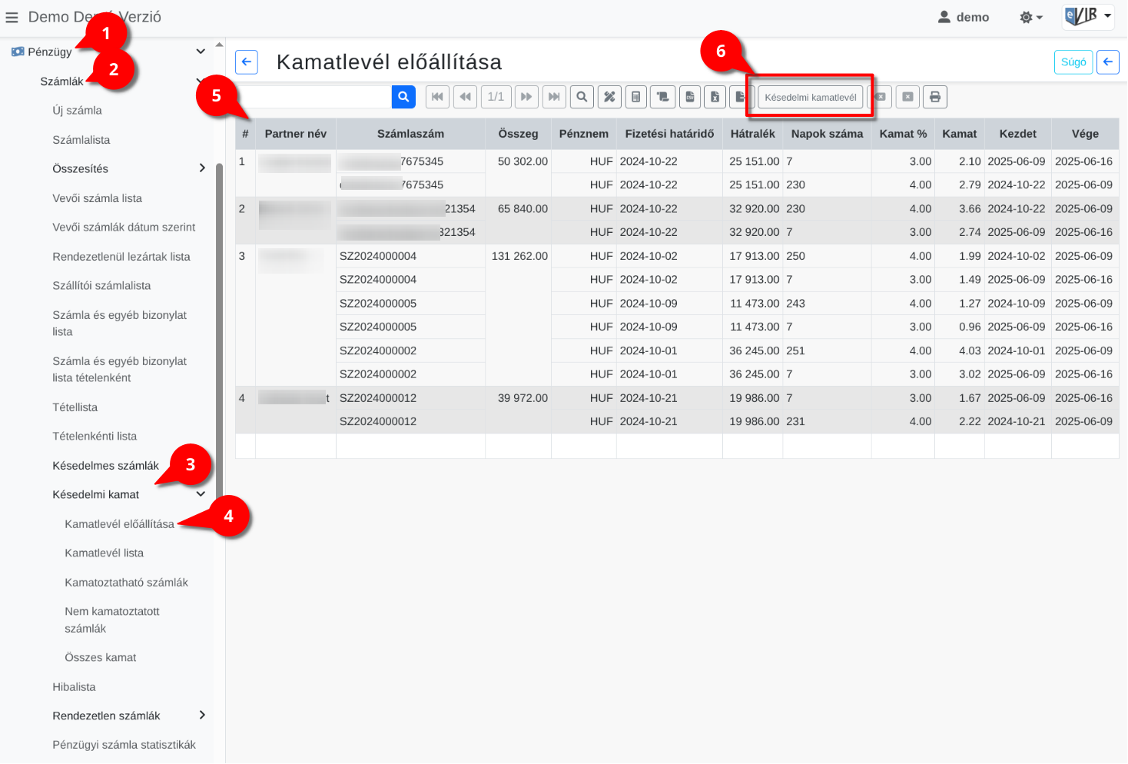1128x764 pixels.
Task: Collapse the Számlák submenu
Action: (x=201, y=81)
